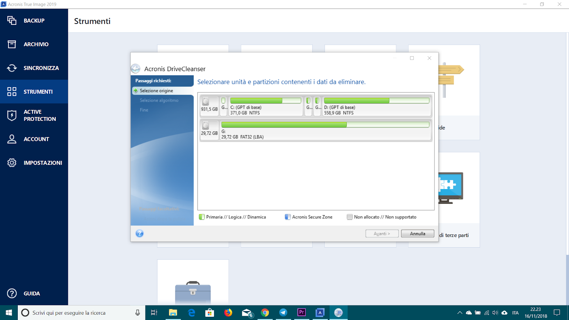Open the Action Center notifications icon
Screen dimensions: 569x320
[x=557, y=313]
